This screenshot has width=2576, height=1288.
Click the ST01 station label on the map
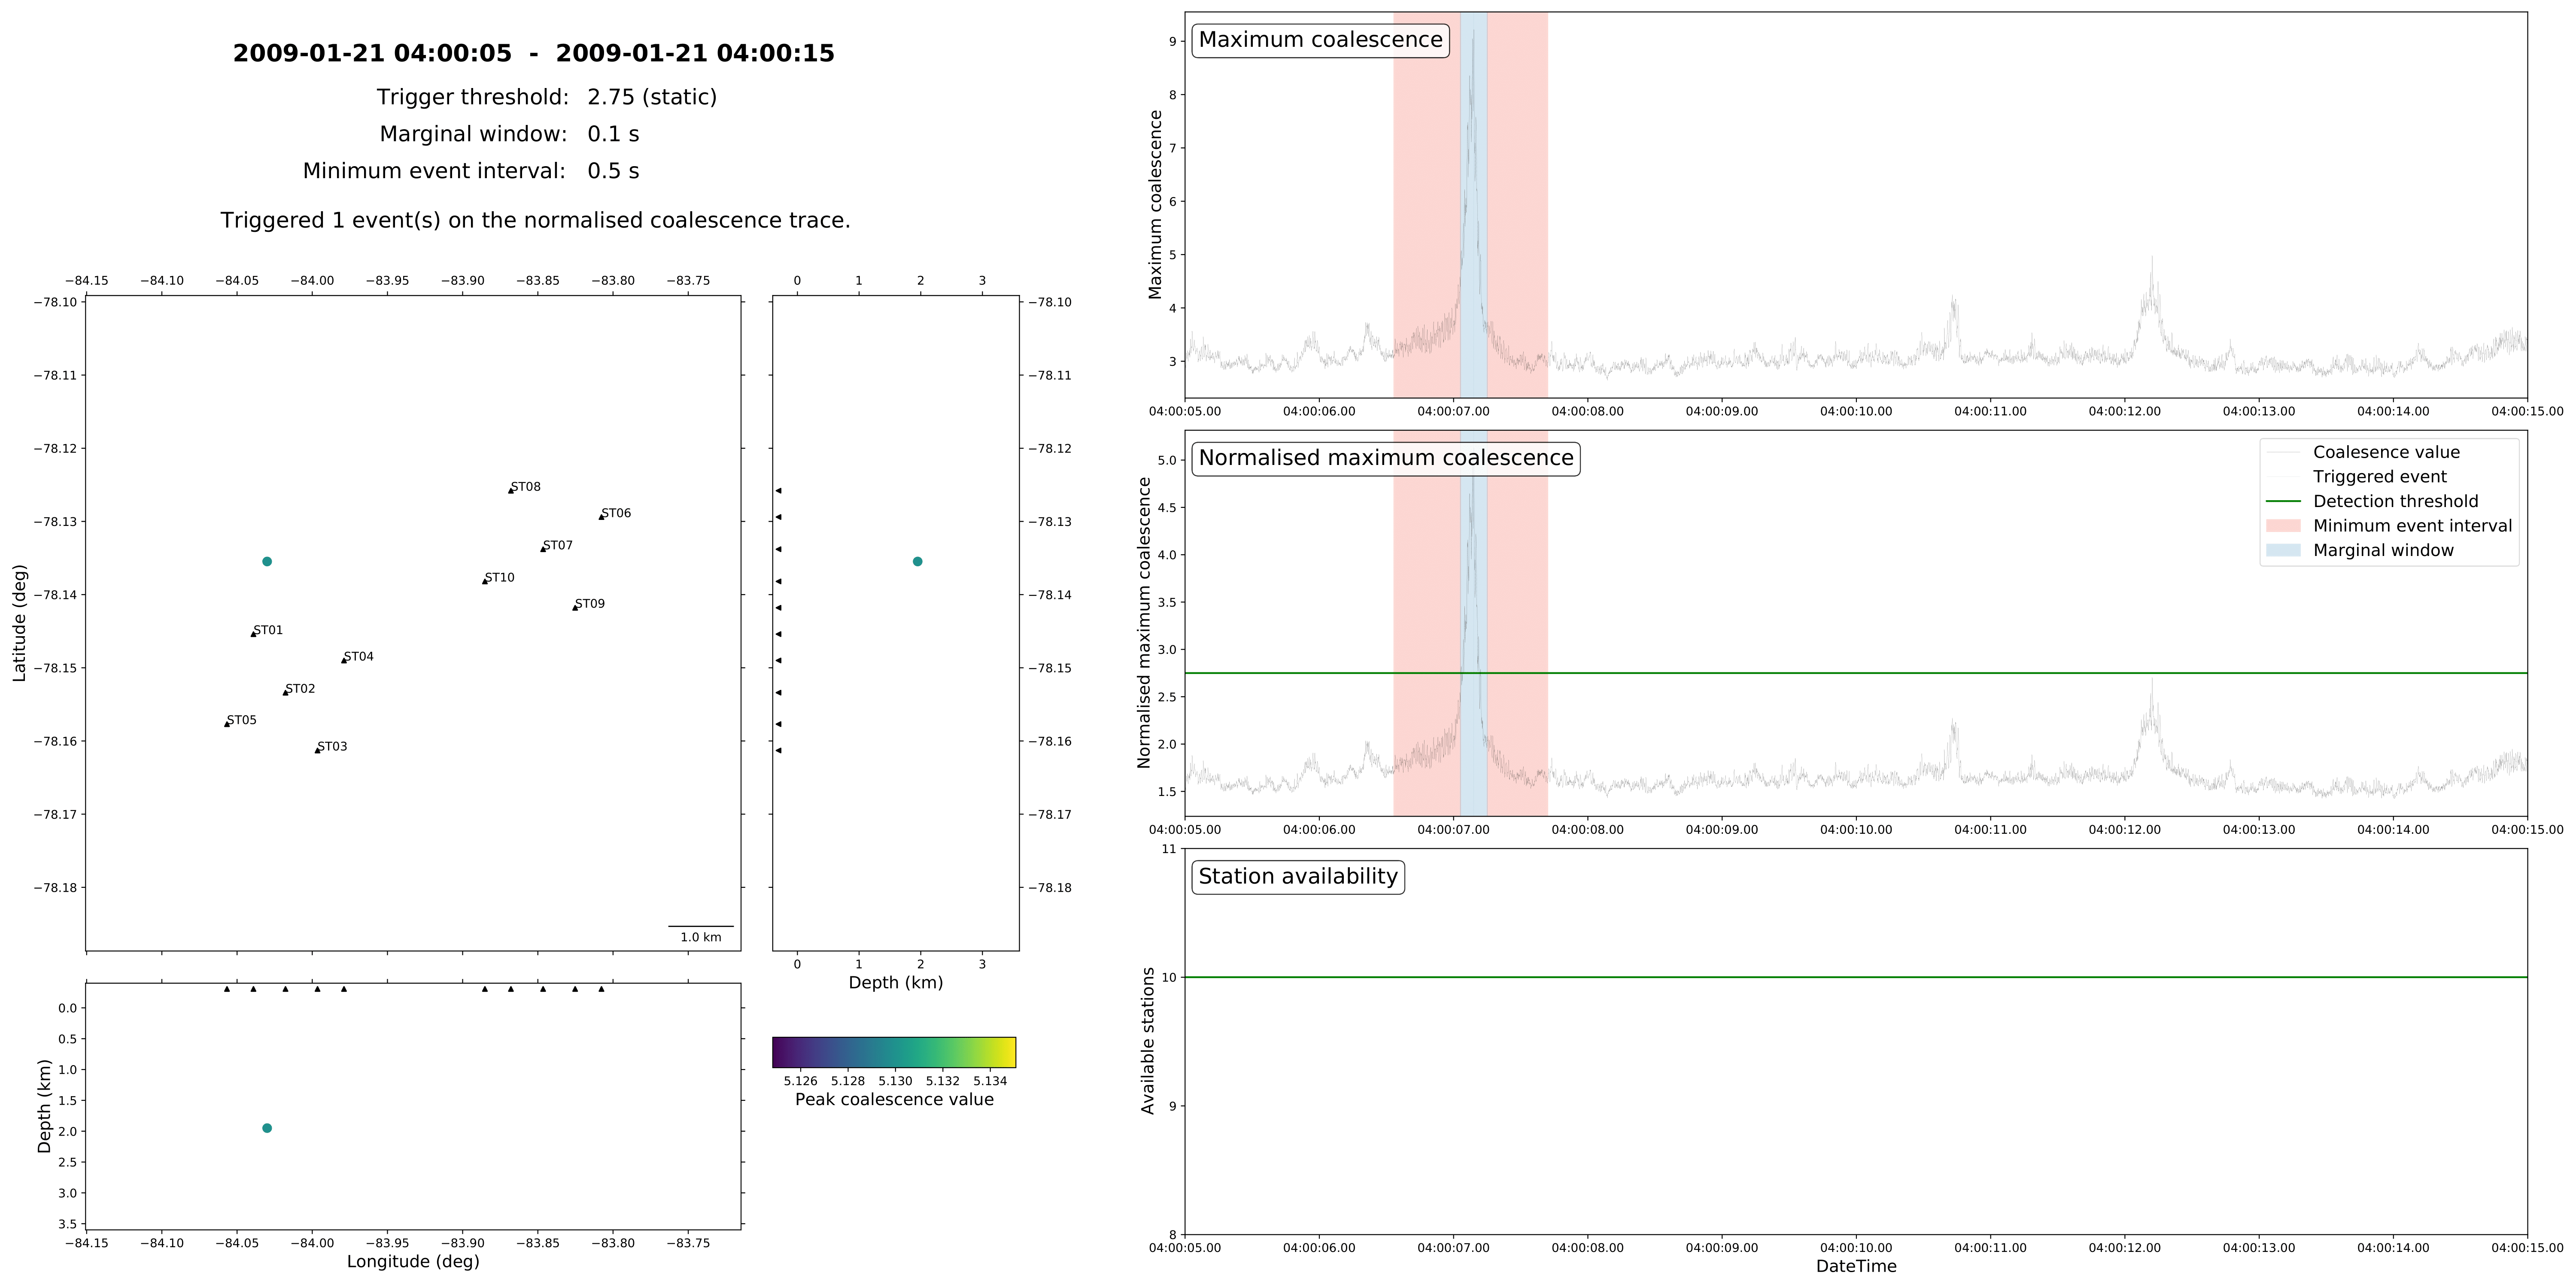[x=268, y=630]
